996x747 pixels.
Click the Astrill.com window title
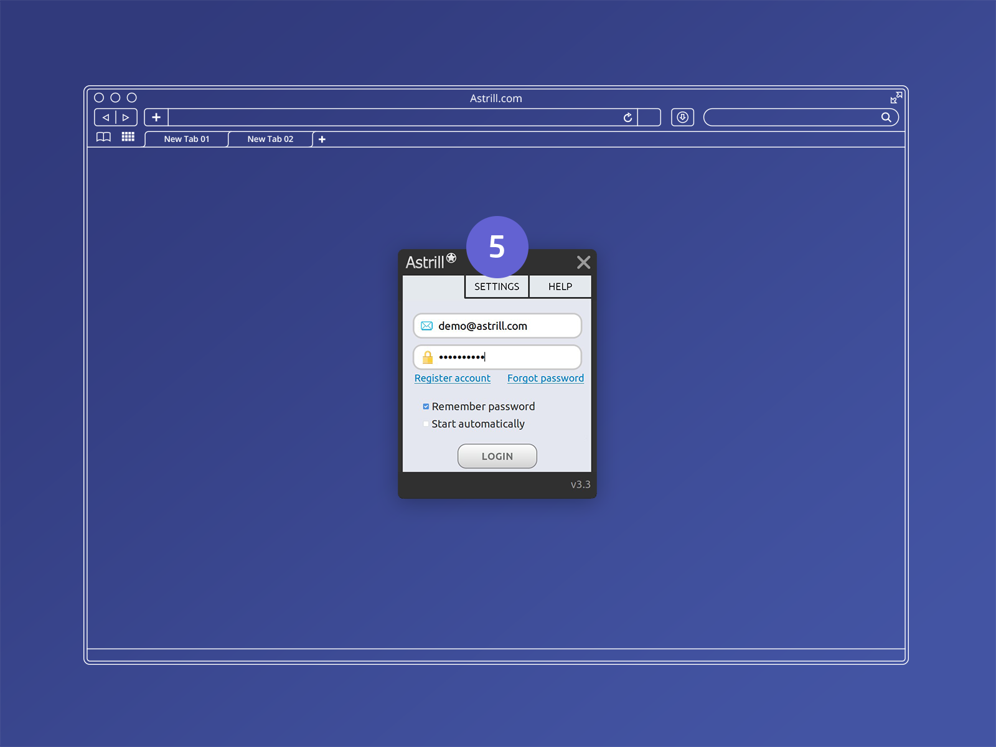coord(496,98)
